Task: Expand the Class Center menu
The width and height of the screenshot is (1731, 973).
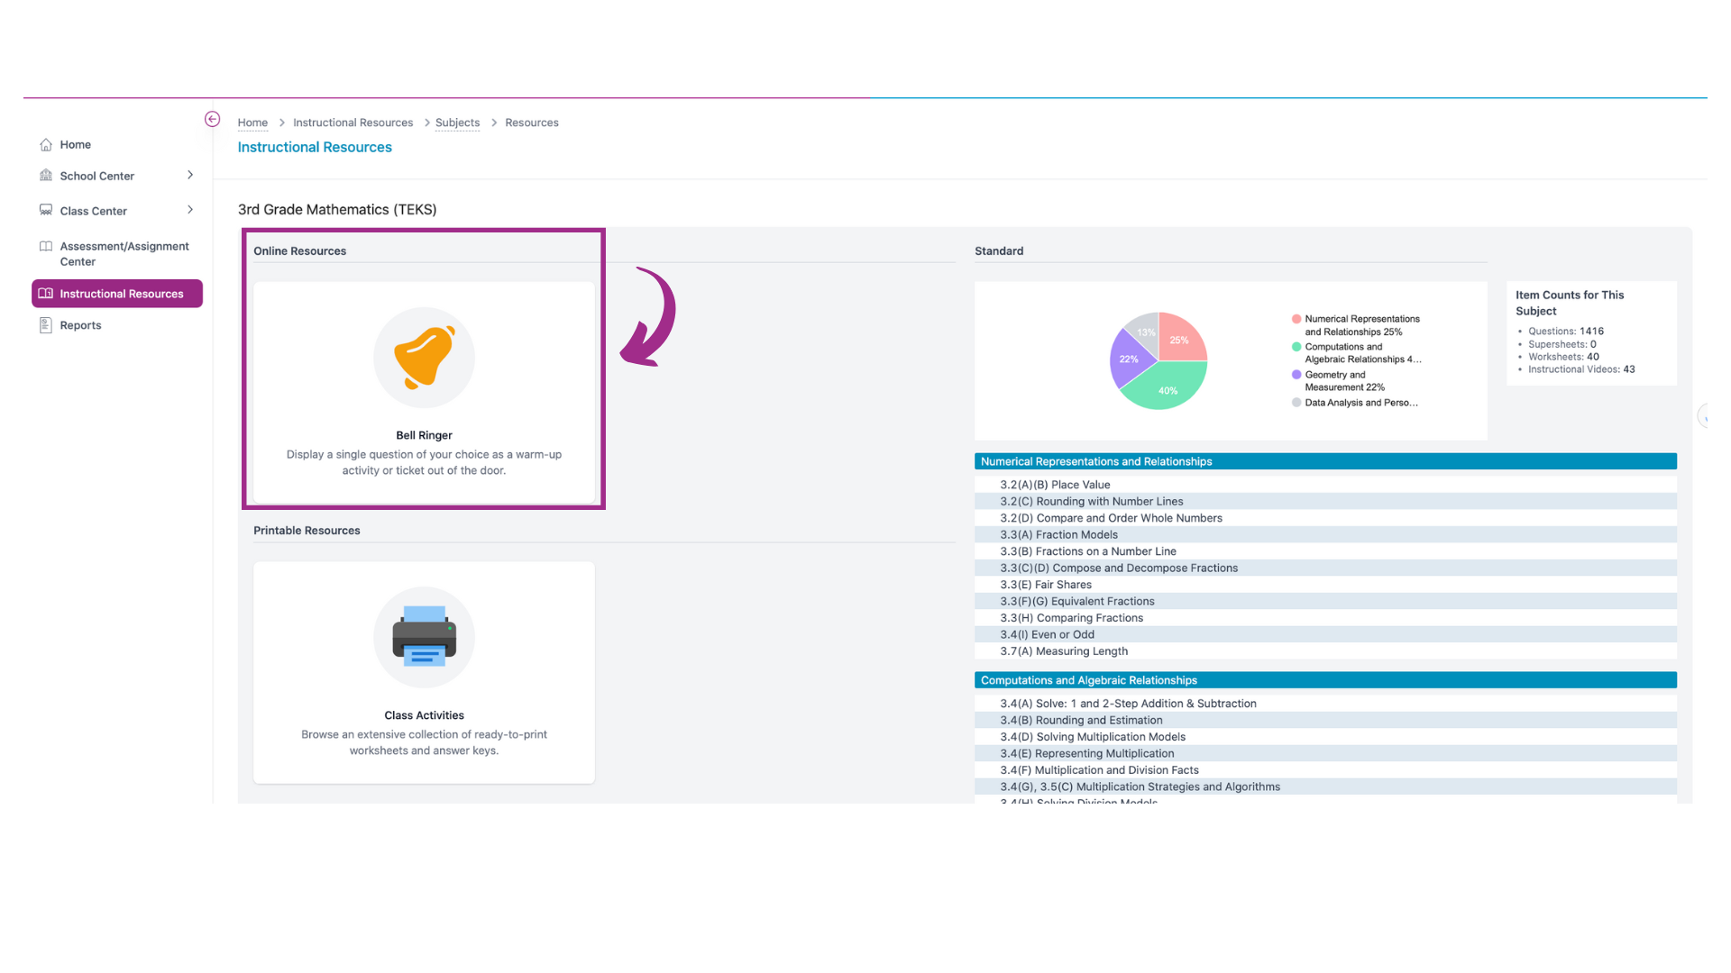Action: click(x=190, y=210)
